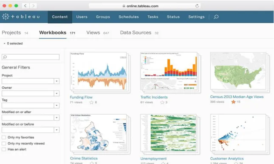Switch to the Data Sources tab
The width and height of the screenshot is (274, 164).
(x=136, y=33)
